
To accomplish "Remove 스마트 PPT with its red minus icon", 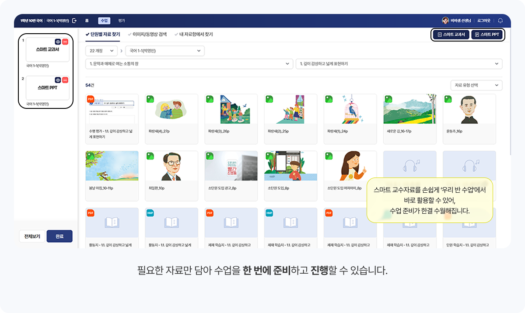I will [x=65, y=80].
